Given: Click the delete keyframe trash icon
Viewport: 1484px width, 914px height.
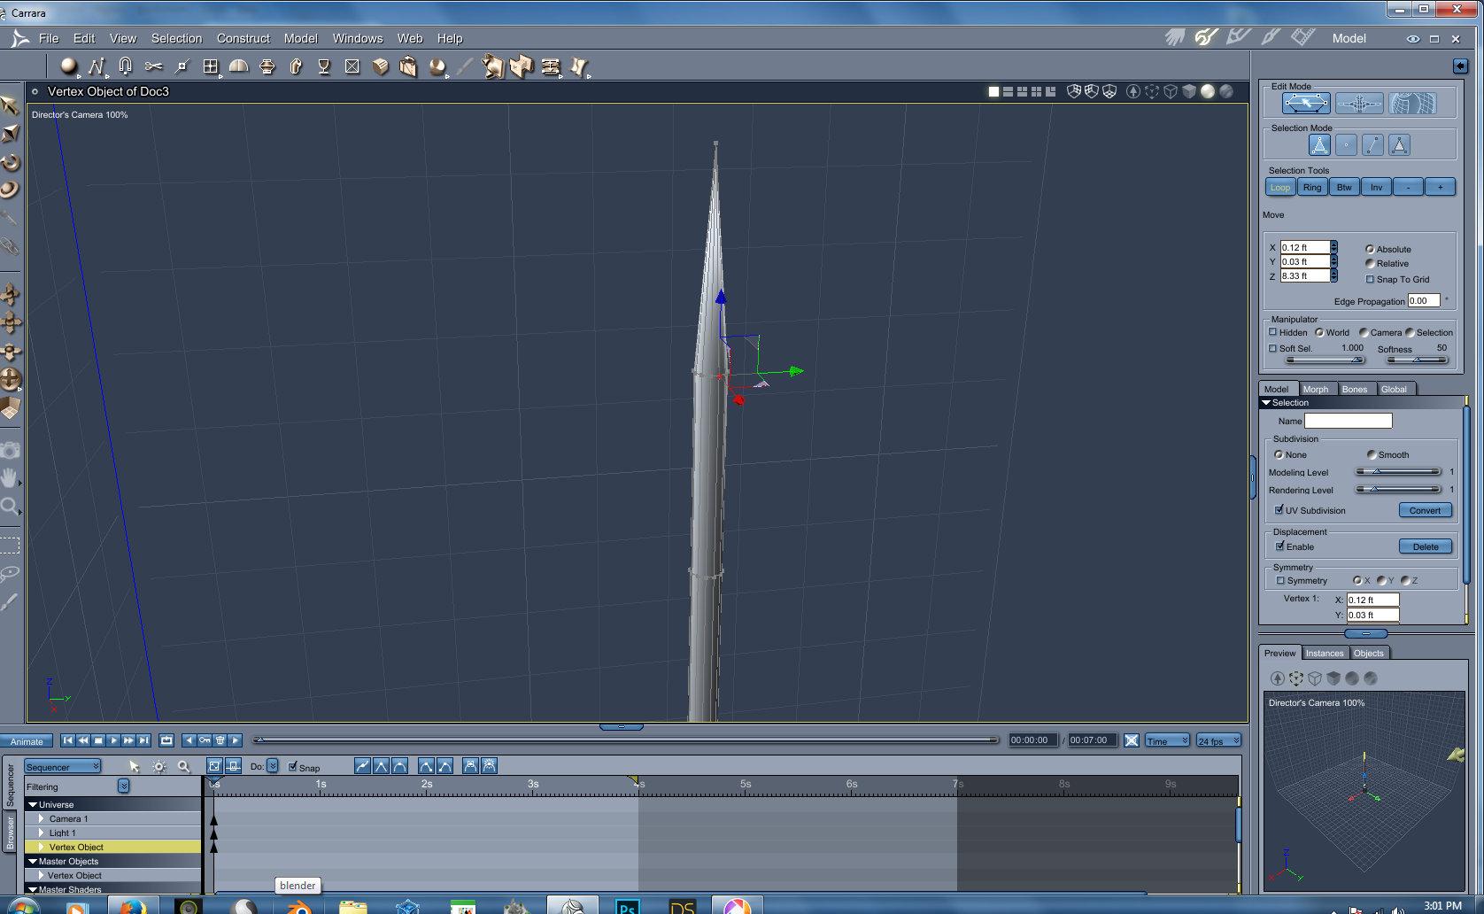Looking at the screenshot, I should coord(220,740).
